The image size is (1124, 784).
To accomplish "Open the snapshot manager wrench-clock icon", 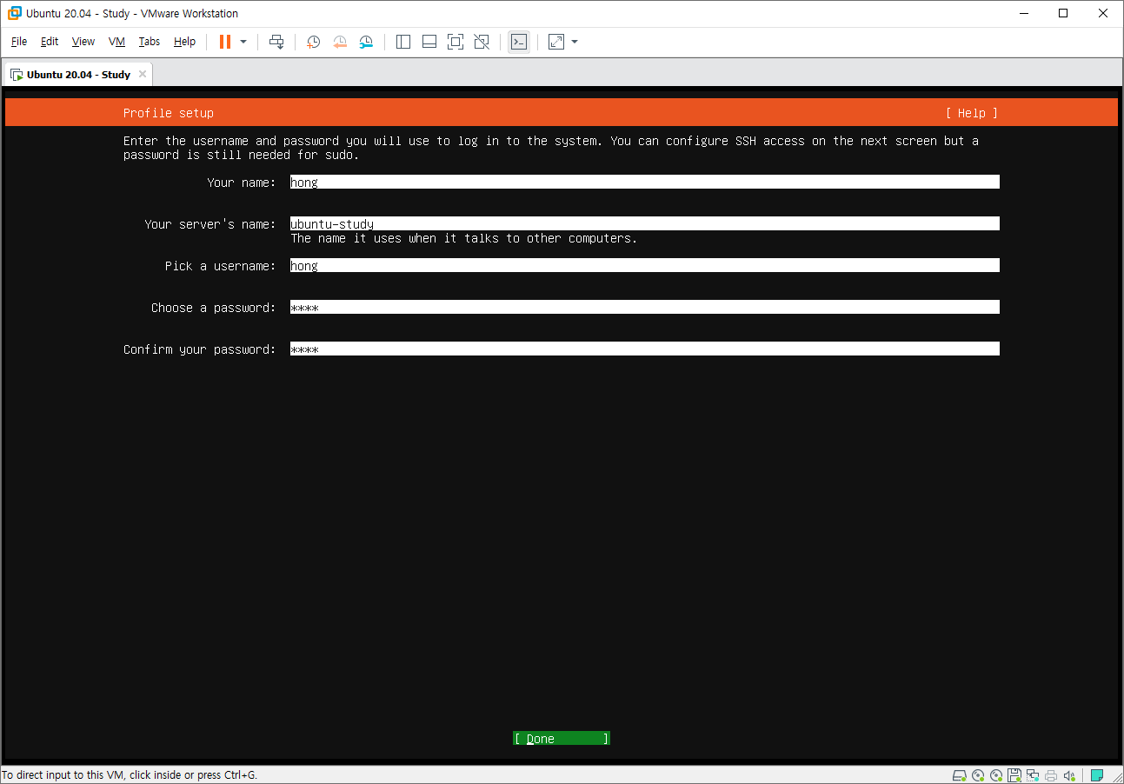I will pos(366,42).
